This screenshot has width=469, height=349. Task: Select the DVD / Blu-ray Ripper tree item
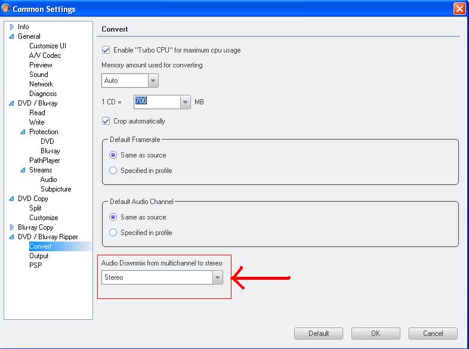pyautogui.click(x=48, y=237)
